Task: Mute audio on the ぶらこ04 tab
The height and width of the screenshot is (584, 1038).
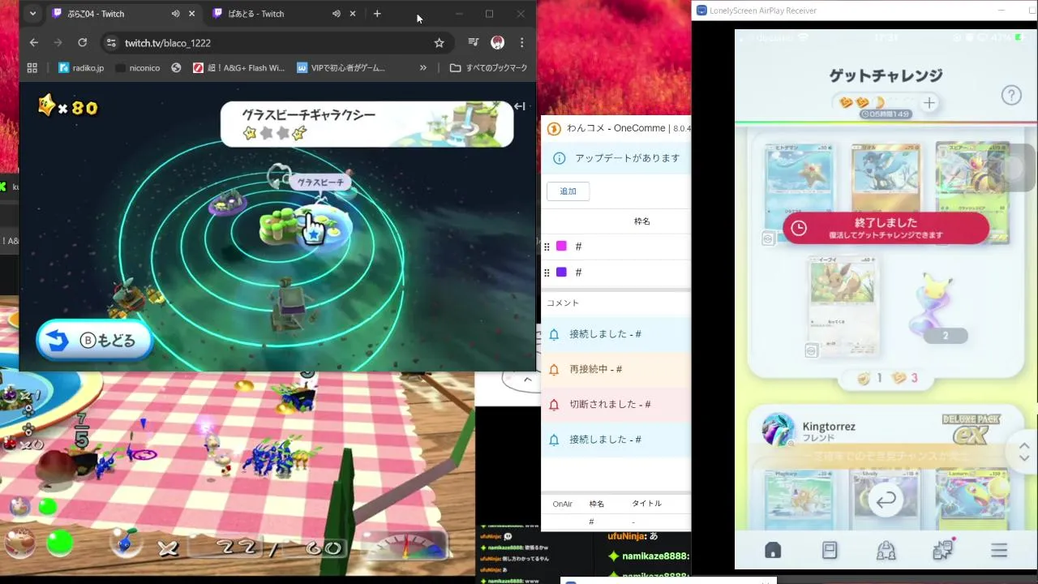Action: pyautogui.click(x=175, y=14)
